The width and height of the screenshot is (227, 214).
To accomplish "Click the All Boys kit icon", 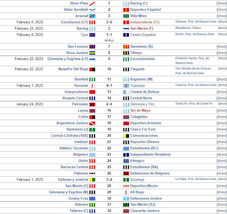I will click(x=126, y=192).
